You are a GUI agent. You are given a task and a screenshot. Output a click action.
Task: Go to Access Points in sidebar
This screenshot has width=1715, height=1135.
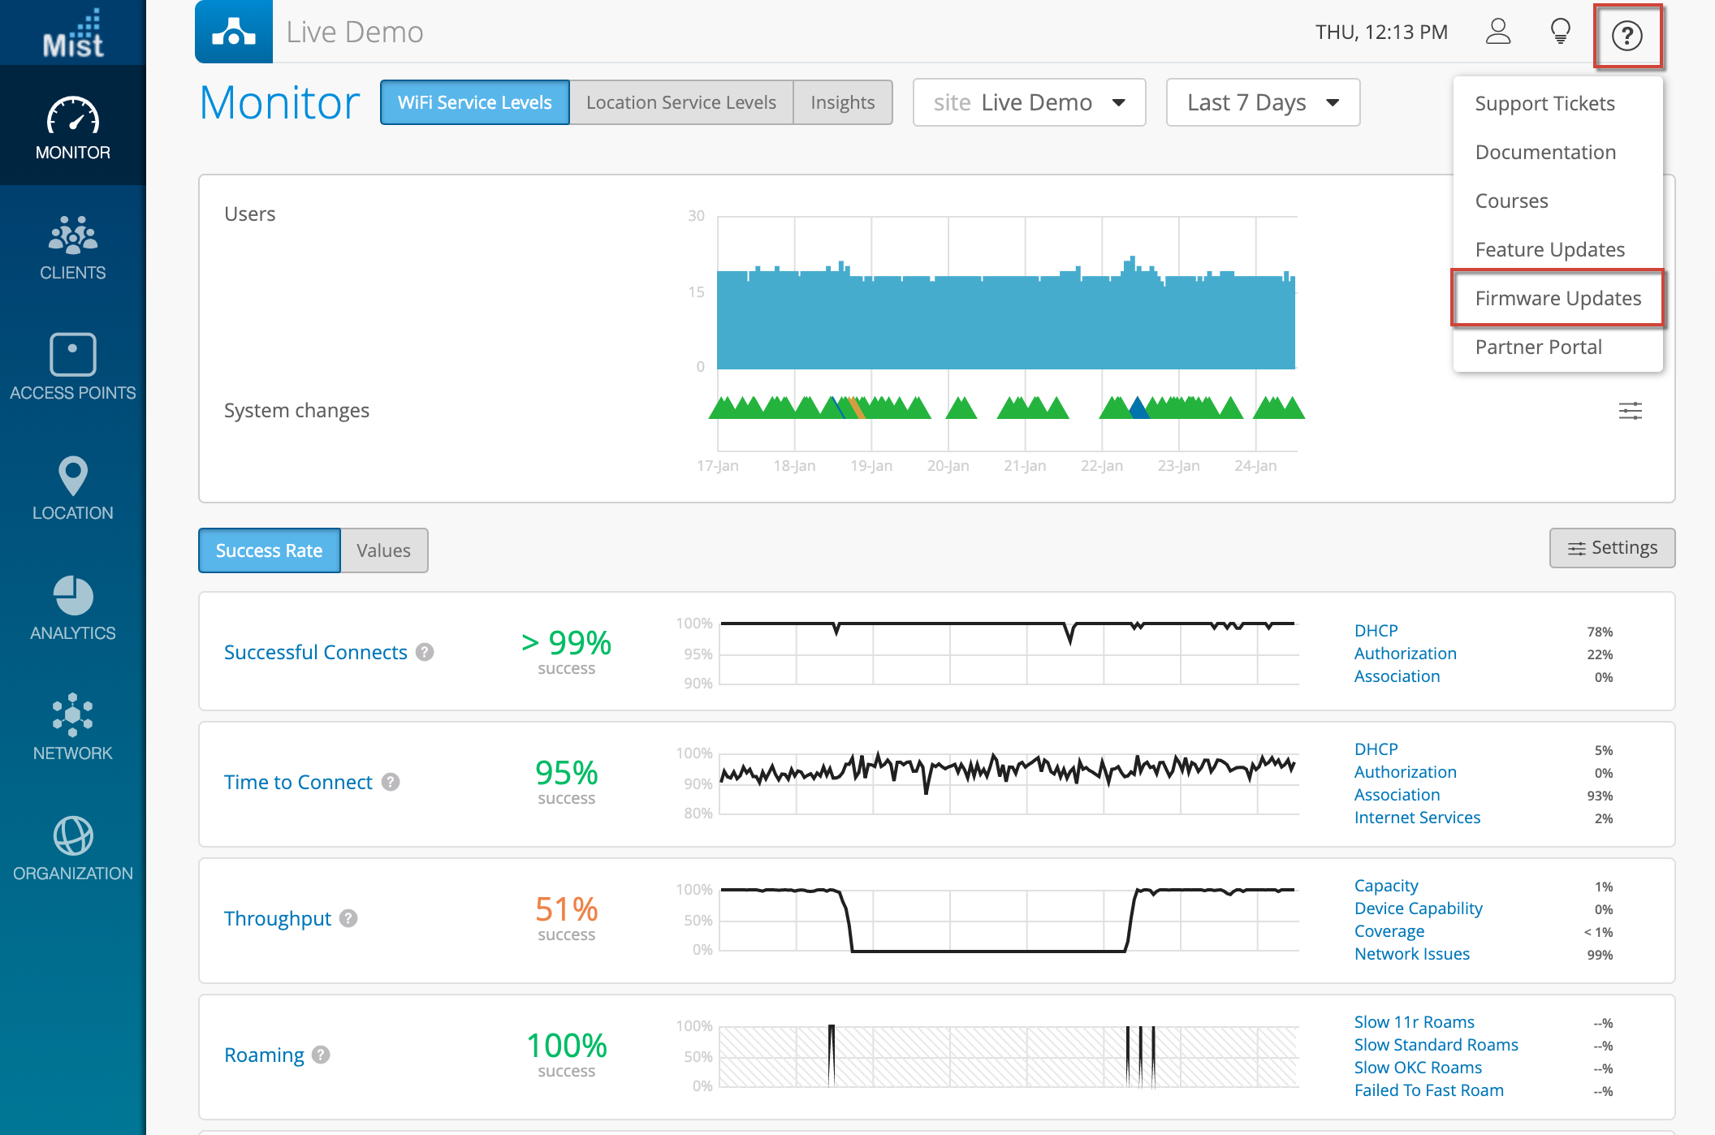point(72,367)
